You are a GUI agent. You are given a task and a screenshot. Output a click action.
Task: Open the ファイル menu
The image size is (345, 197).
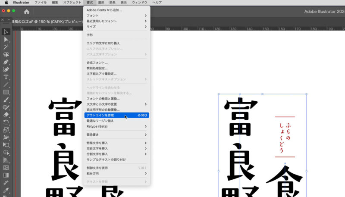[x=41, y=3]
